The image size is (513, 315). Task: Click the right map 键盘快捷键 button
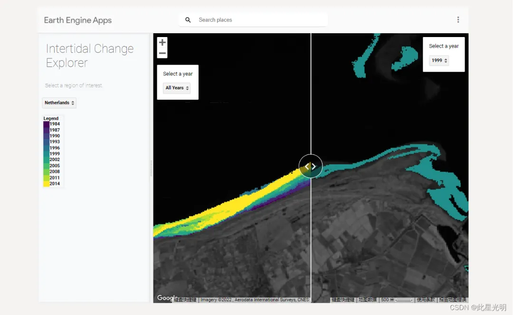343,300
